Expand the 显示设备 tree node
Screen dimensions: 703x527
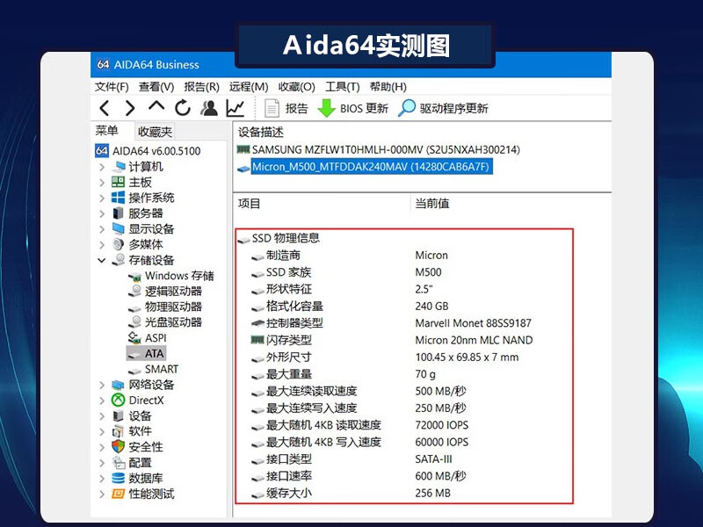point(103,229)
